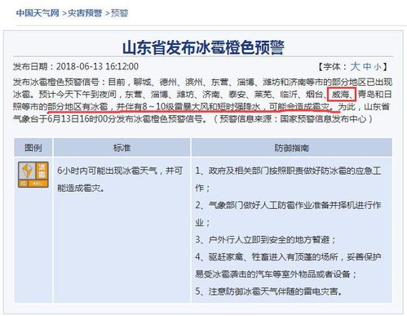407x316 pixels.
Task: Click the 图例 column header
Action: point(33,148)
